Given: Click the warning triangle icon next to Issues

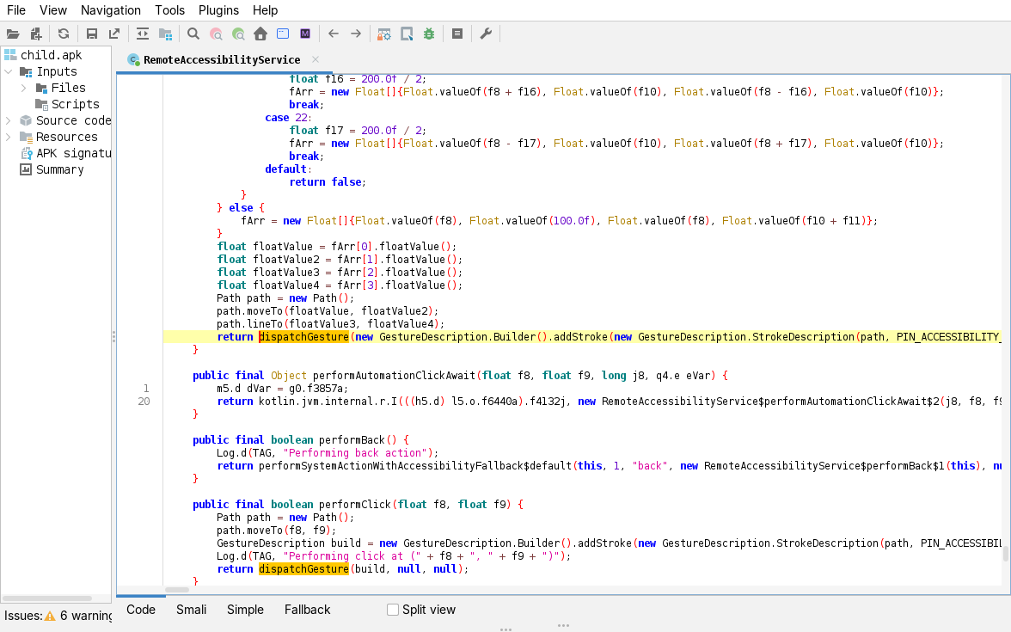Looking at the screenshot, I should [x=50, y=616].
